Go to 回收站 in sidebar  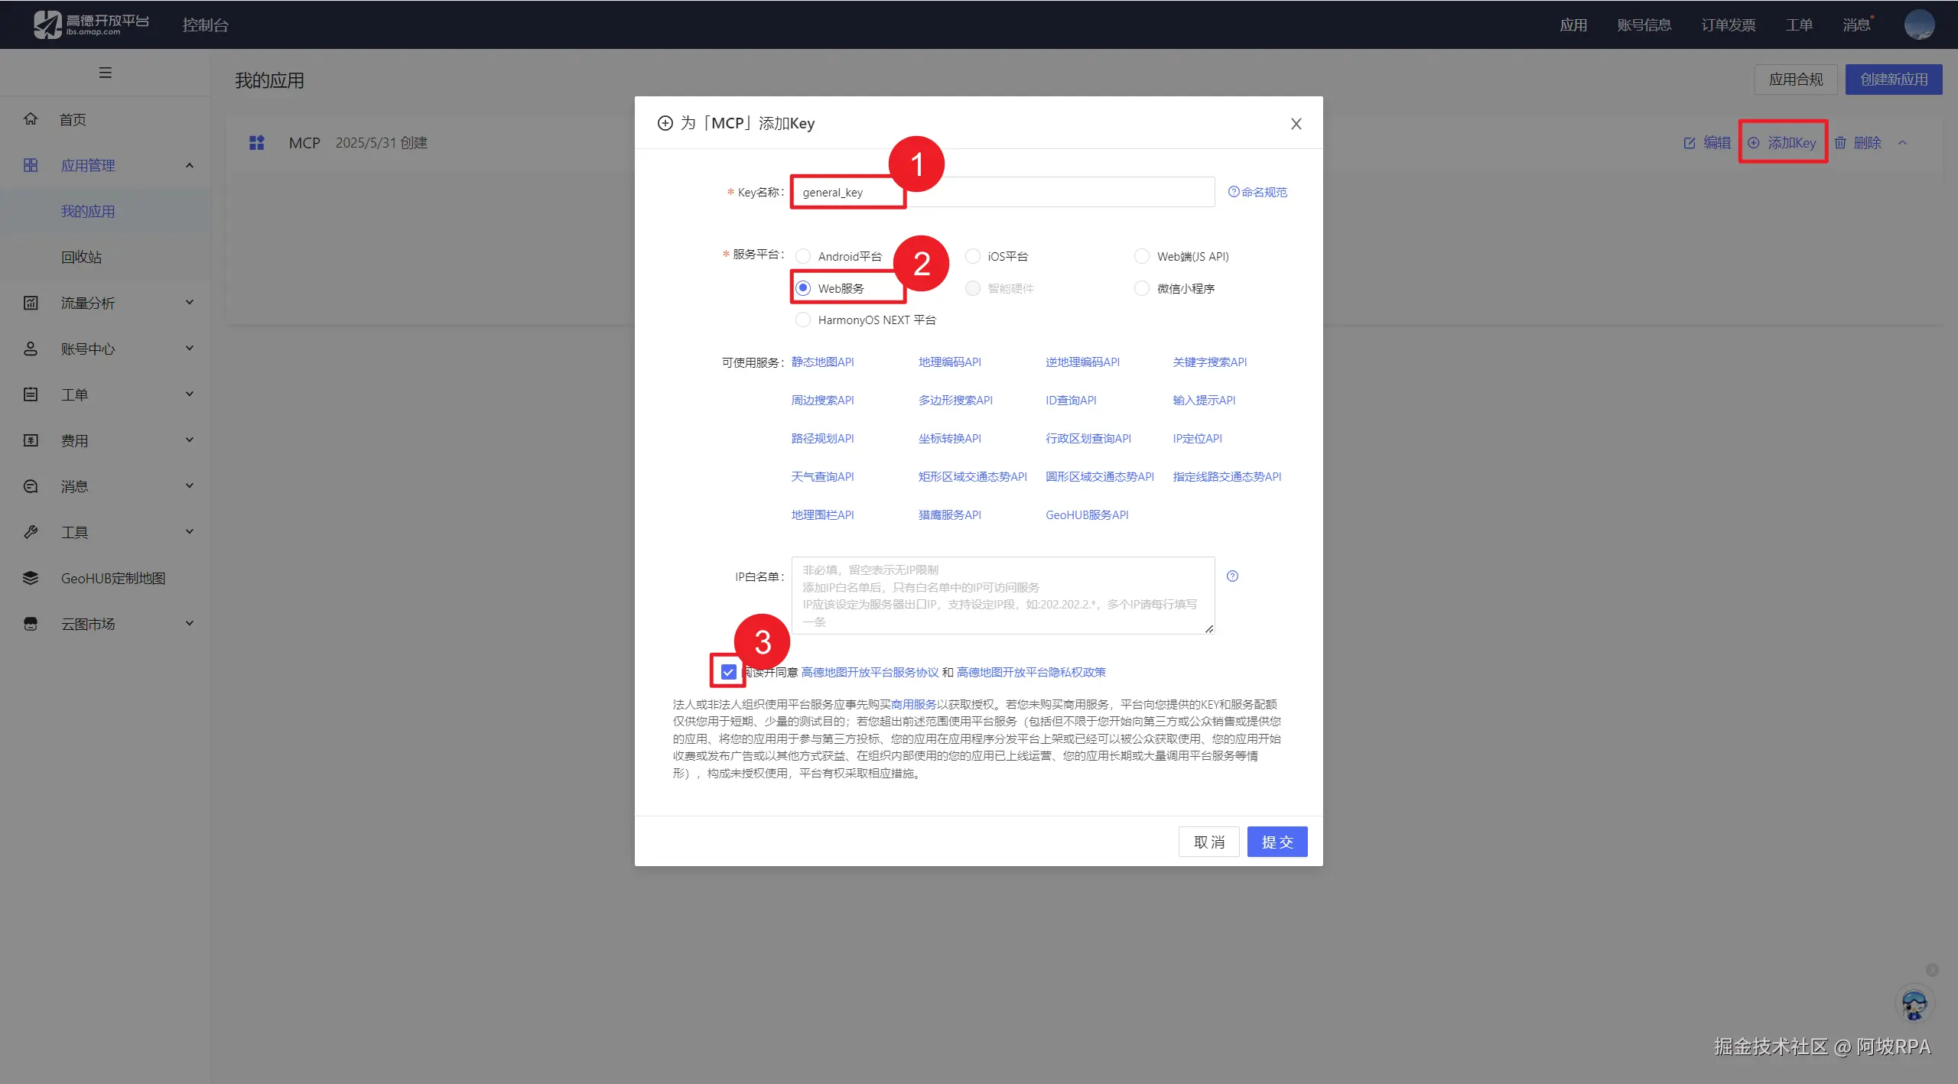click(81, 257)
